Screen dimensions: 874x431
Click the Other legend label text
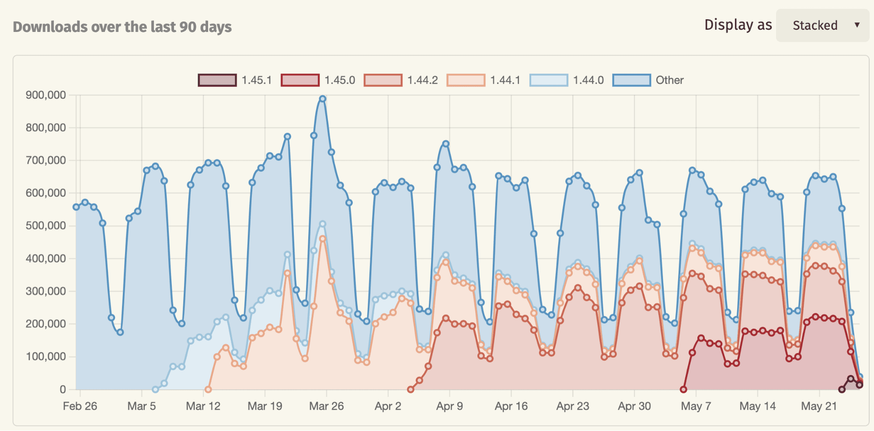(x=669, y=80)
